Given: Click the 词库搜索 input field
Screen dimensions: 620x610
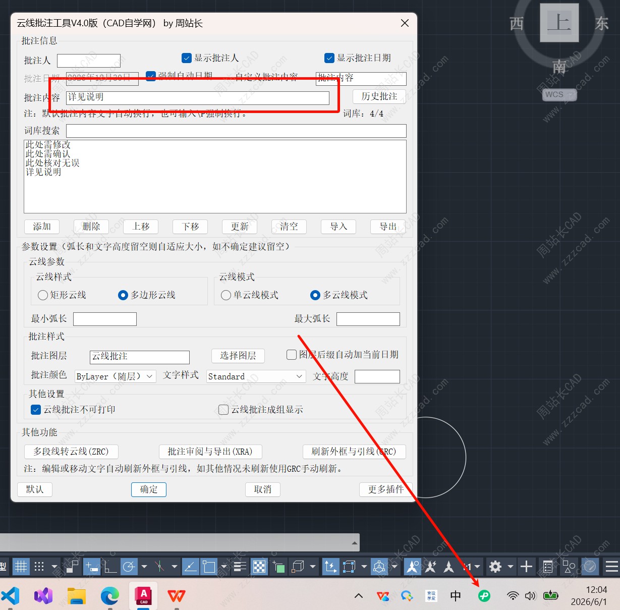Looking at the screenshot, I should 236,131.
